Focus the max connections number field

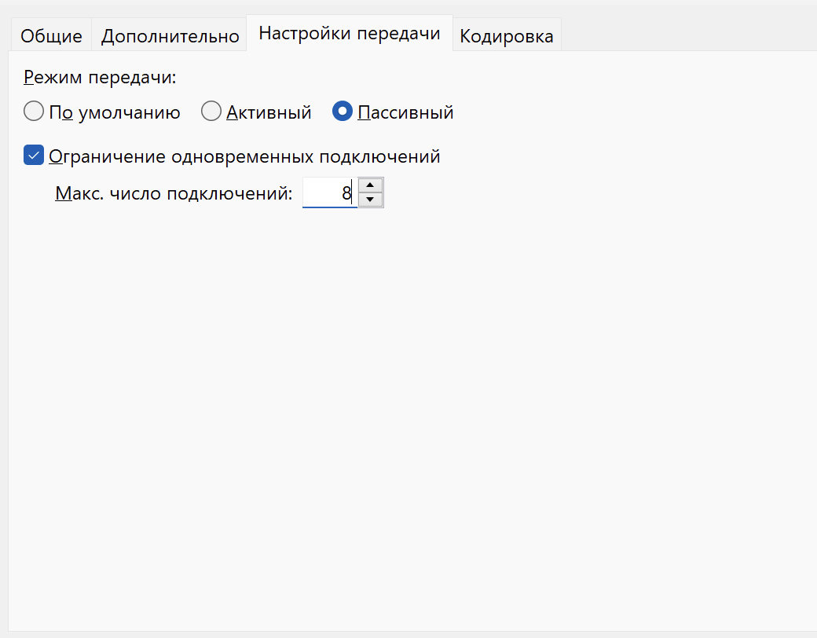(x=330, y=192)
